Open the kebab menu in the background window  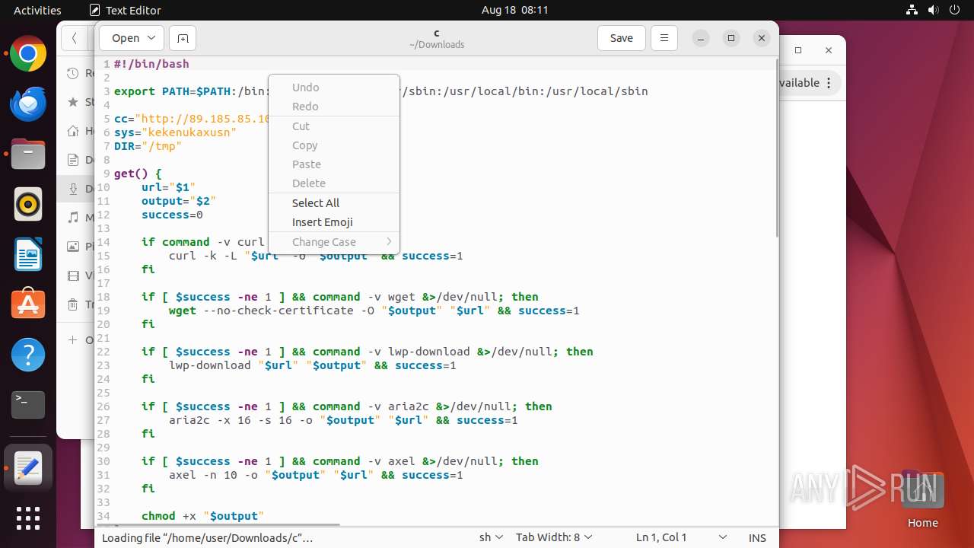tap(829, 83)
